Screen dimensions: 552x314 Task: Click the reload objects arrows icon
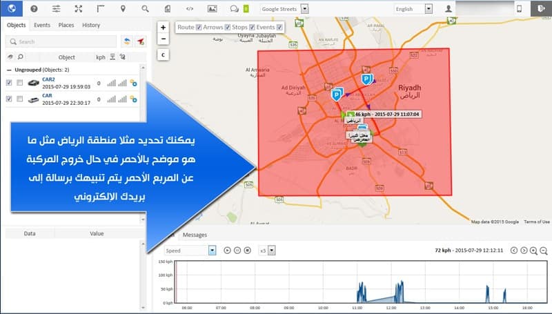tap(127, 41)
